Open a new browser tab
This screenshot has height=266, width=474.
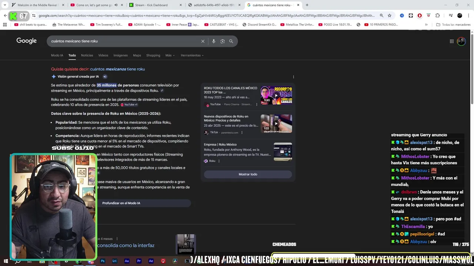[307, 5]
